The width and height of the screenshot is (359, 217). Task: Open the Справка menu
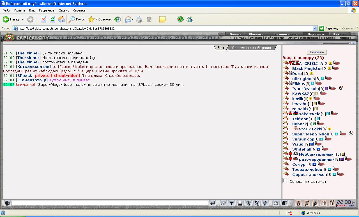click(x=79, y=10)
